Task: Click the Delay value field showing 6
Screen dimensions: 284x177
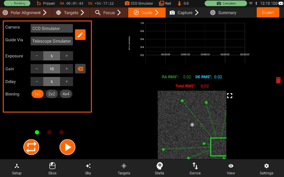Action: pyautogui.click(x=51, y=81)
